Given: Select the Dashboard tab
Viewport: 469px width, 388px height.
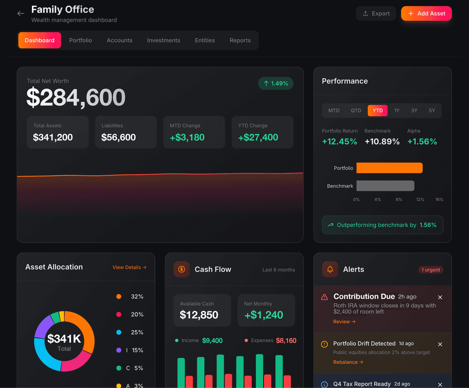Looking at the screenshot, I should (40, 40).
